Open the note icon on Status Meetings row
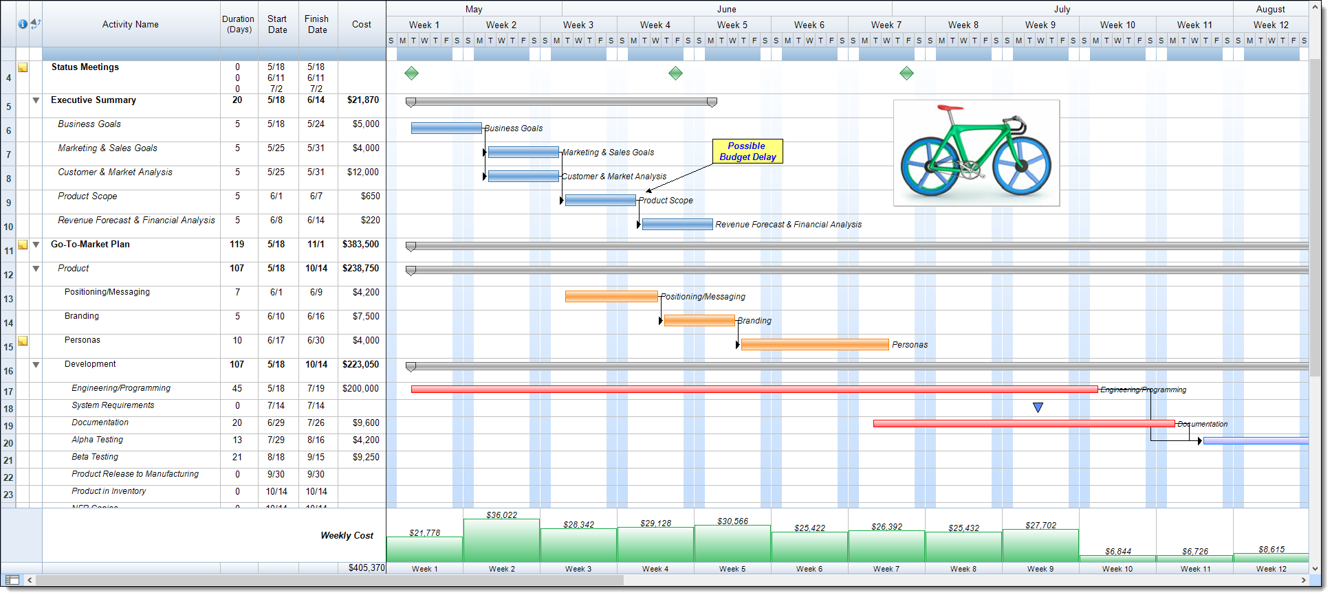The width and height of the screenshot is (1332, 597). tap(23, 67)
